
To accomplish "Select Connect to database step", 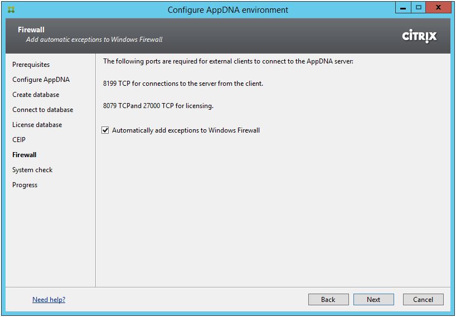I will (42, 110).
